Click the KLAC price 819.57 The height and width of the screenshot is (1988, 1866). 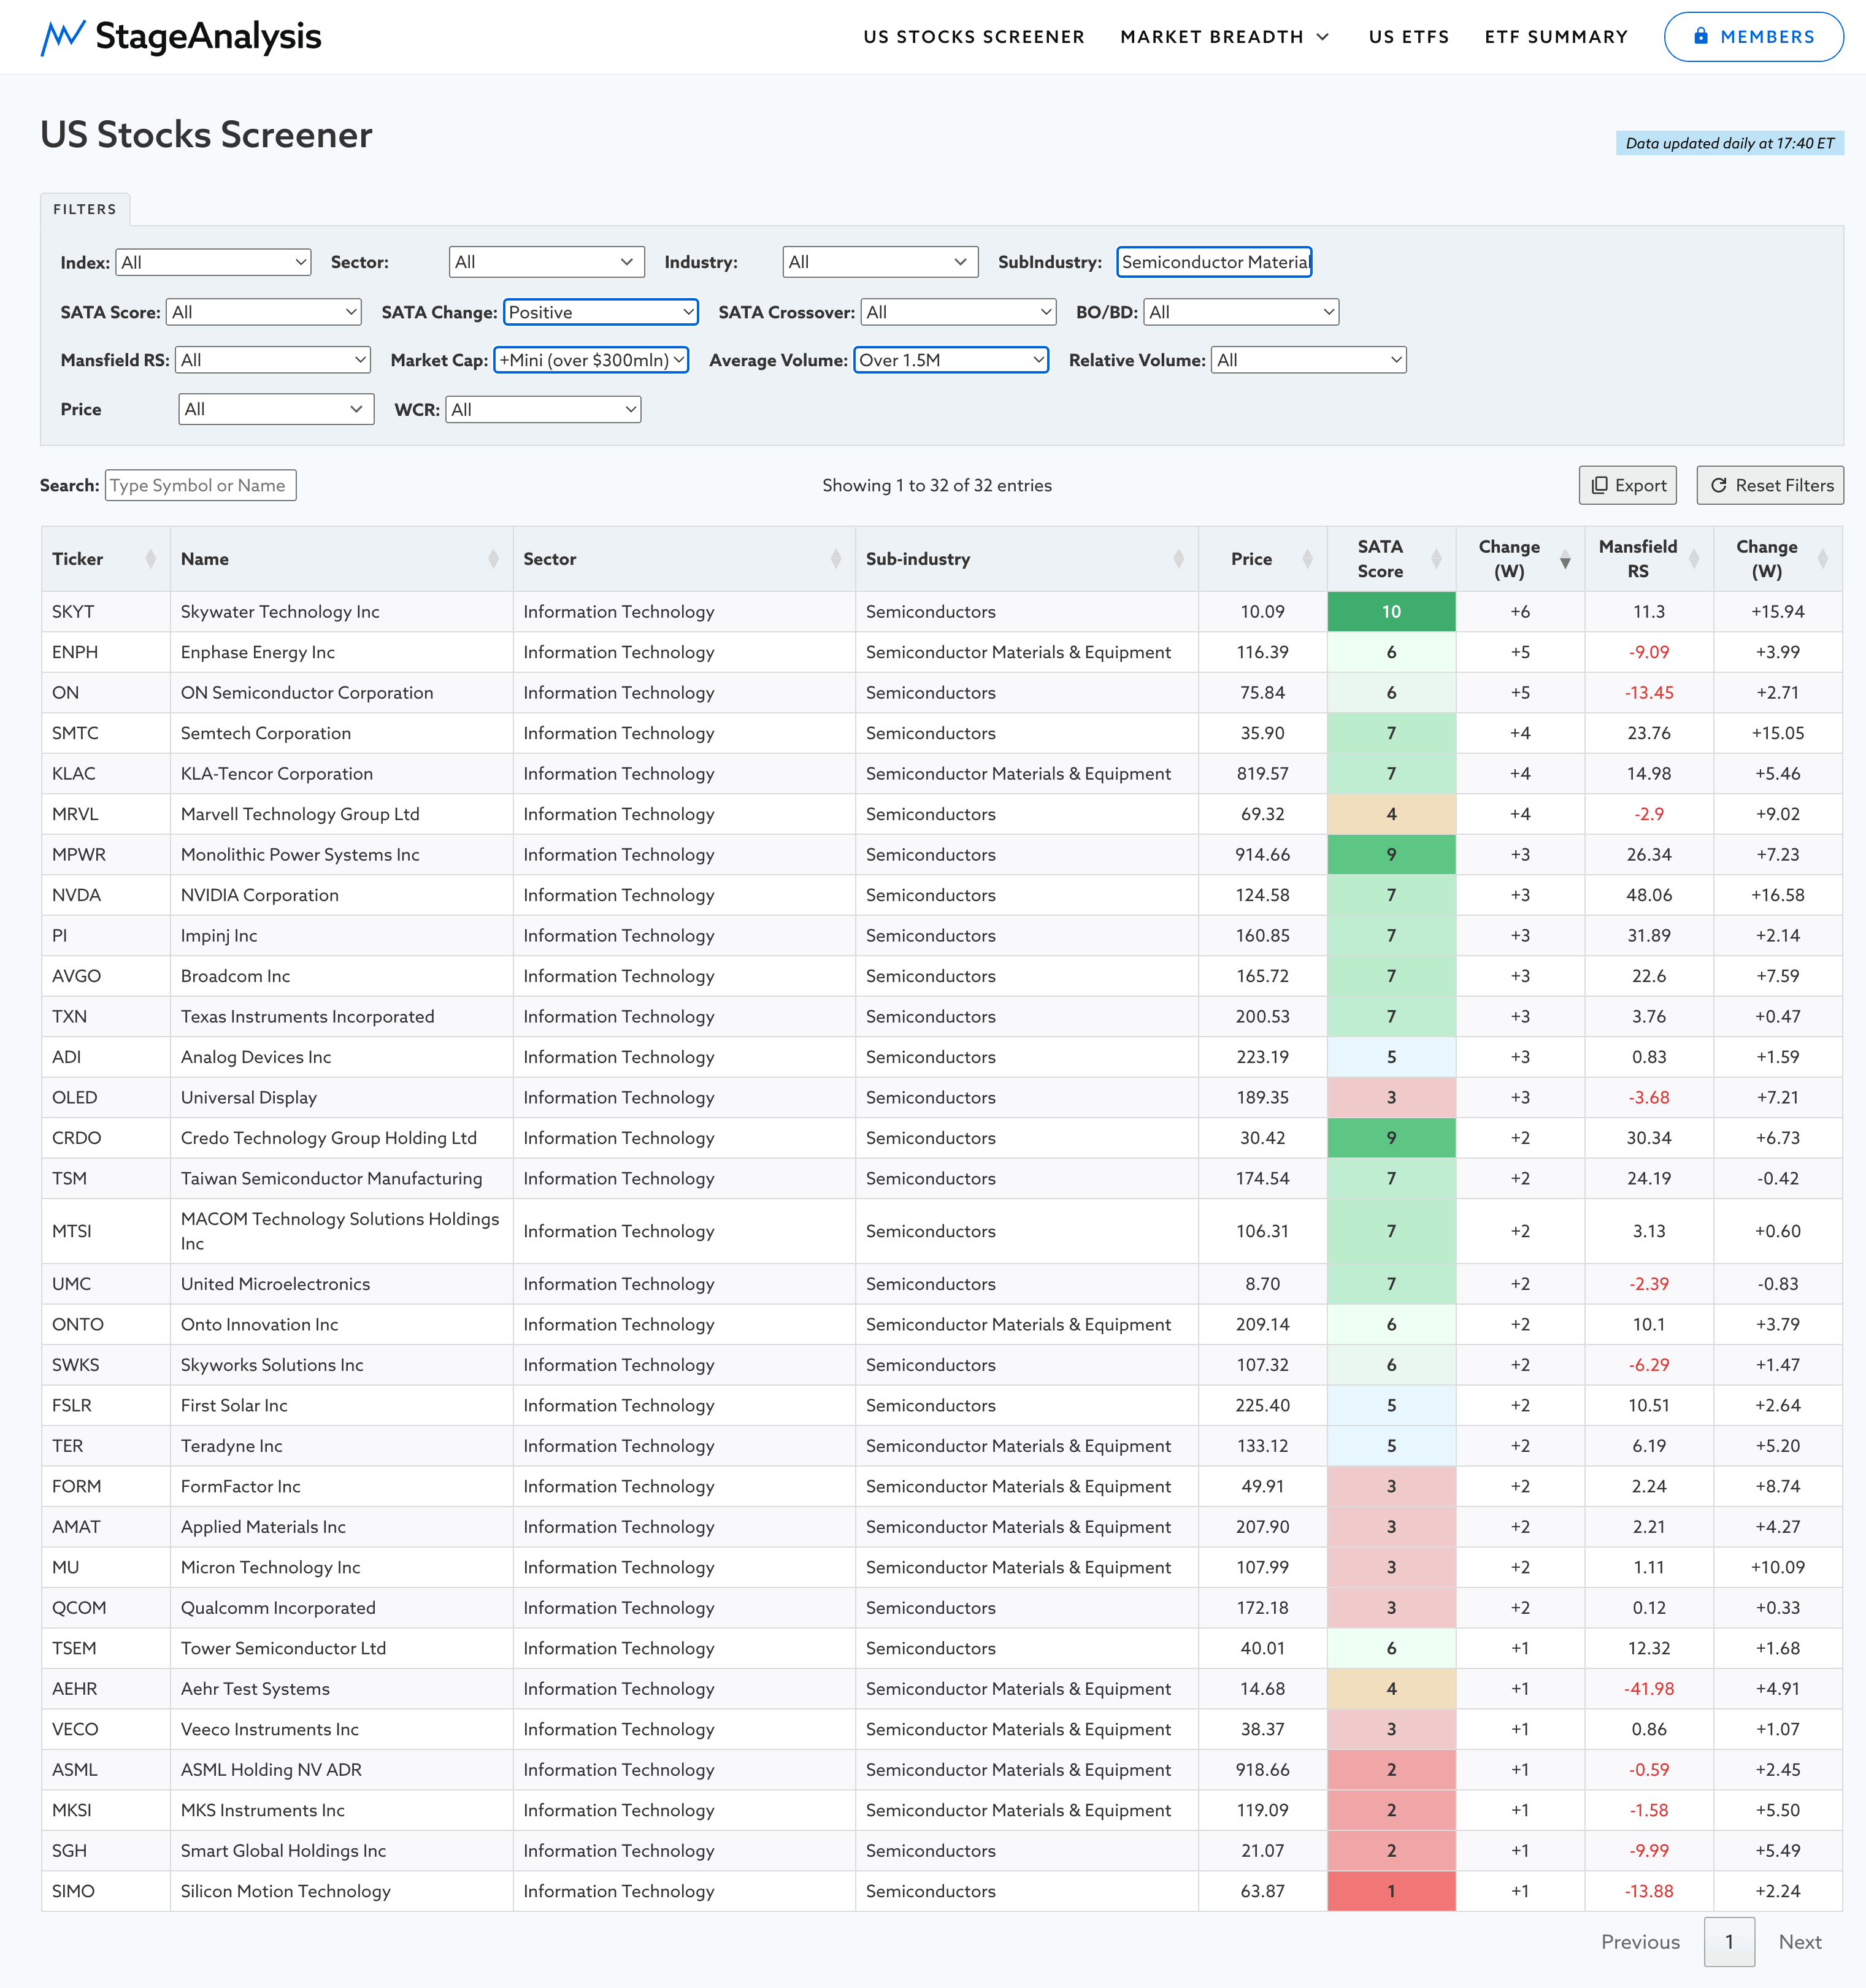click(x=1263, y=774)
